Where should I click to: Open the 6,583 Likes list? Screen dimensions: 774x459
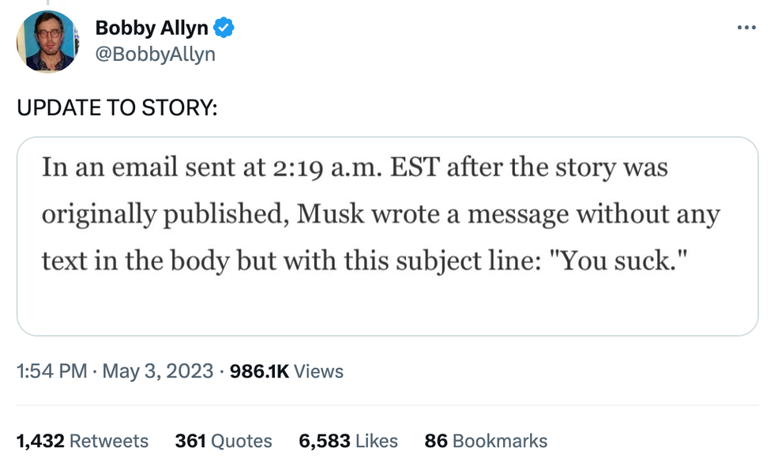click(x=348, y=441)
